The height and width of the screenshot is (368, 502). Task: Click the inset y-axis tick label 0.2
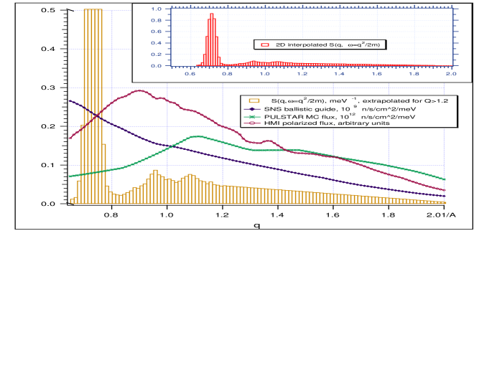tap(157, 54)
